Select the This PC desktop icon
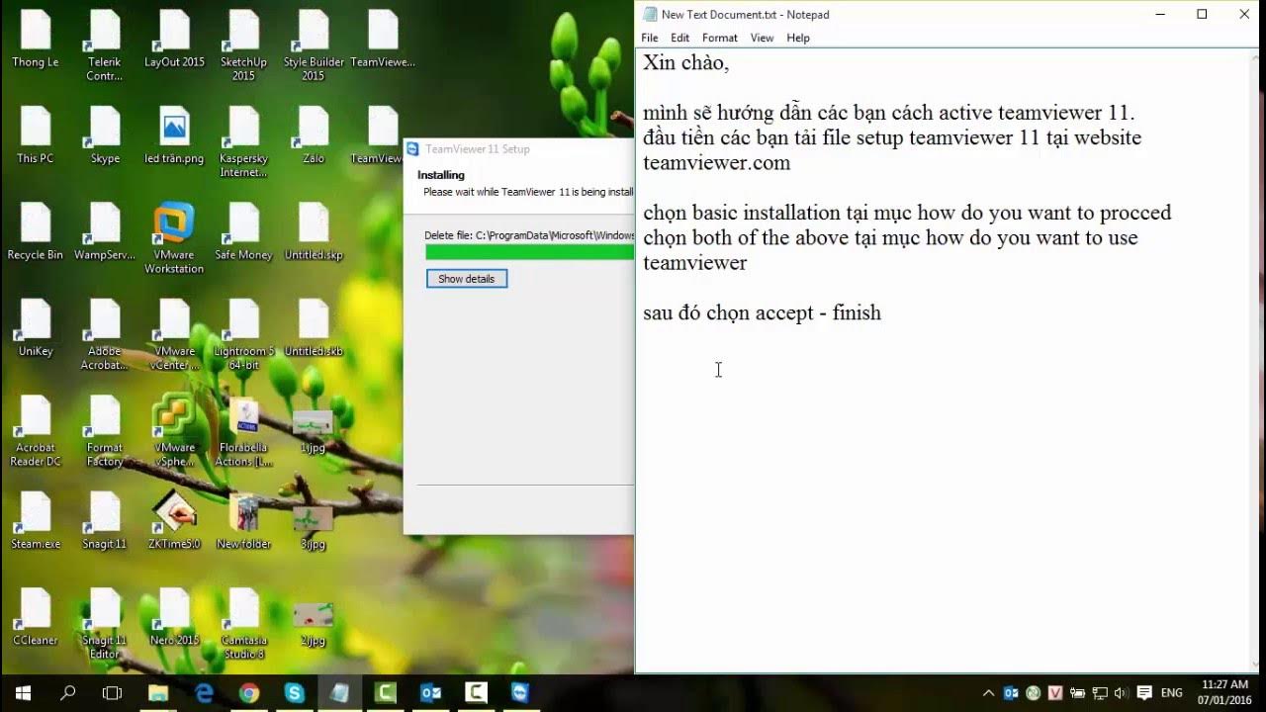The width and height of the screenshot is (1266, 712). point(36,135)
